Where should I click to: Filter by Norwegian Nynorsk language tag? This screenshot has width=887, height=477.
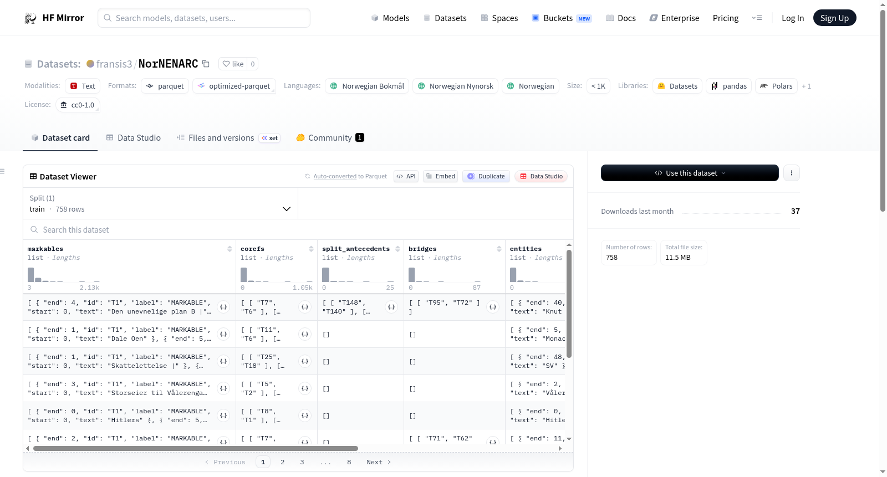455,86
